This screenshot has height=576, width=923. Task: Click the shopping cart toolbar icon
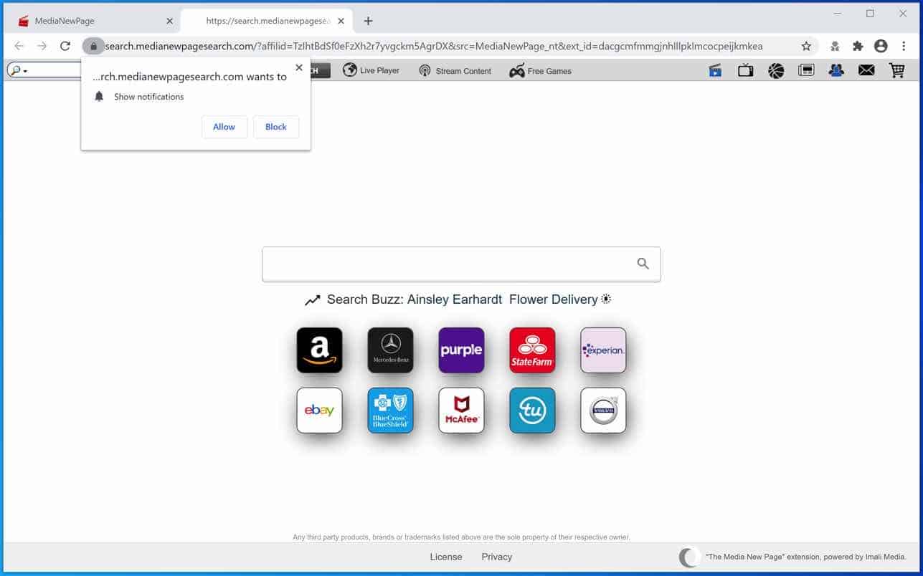click(896, 70)
